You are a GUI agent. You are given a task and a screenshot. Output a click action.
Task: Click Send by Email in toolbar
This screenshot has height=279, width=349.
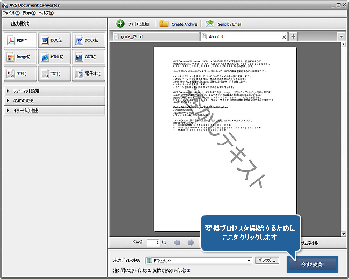click(223, 24)
